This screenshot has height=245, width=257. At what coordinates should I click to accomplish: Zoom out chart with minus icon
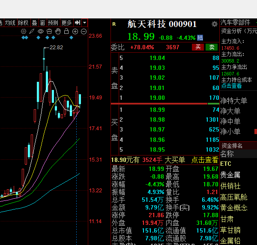[84, 31]
